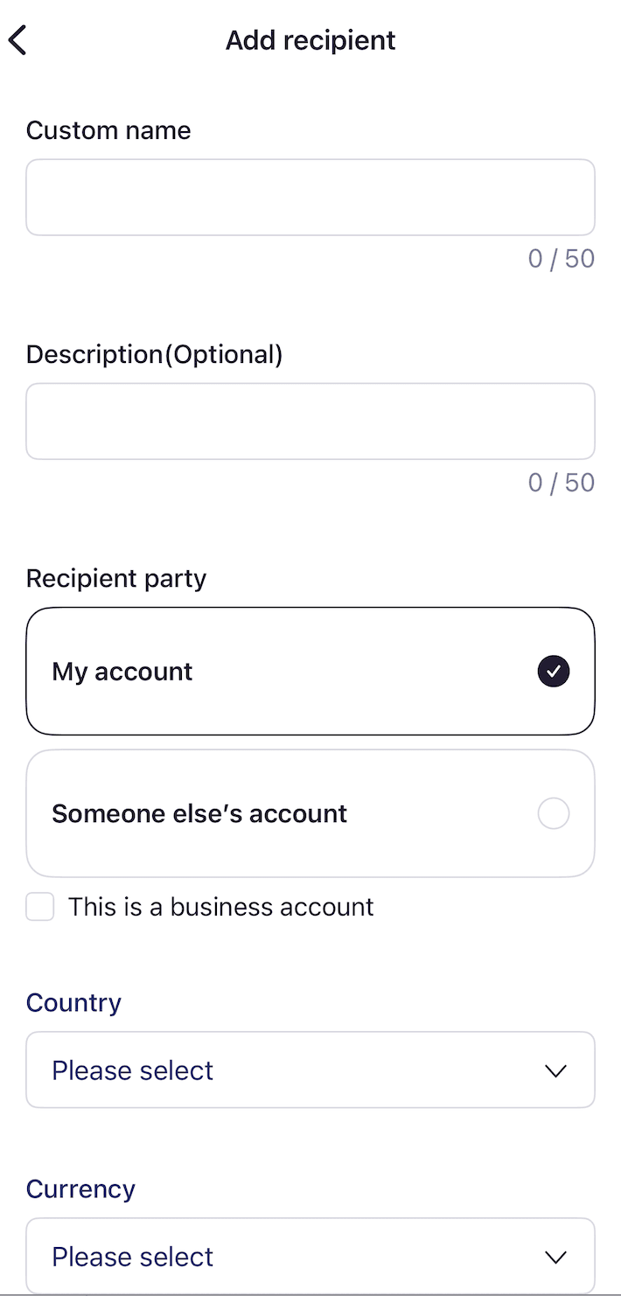The image size is (621, 1296).
Task: Focus the Custom name input field
Action: [x=310, y=198]
